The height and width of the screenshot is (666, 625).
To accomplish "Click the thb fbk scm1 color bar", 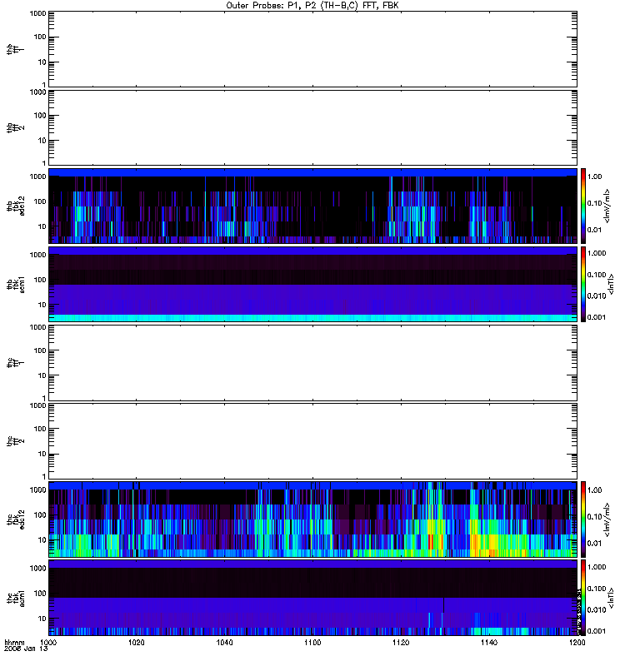I will [583, 285].
